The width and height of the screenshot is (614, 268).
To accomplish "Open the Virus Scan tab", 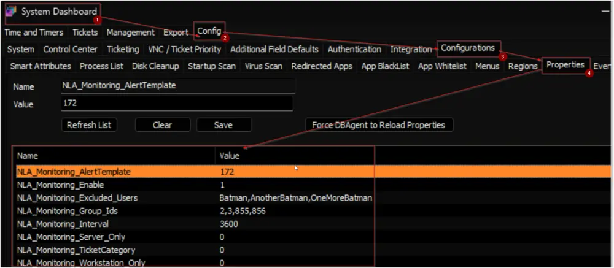I will pos(263,66).
